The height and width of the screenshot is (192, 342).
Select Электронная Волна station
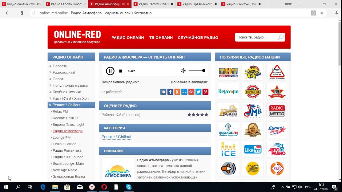coord(69,177)
